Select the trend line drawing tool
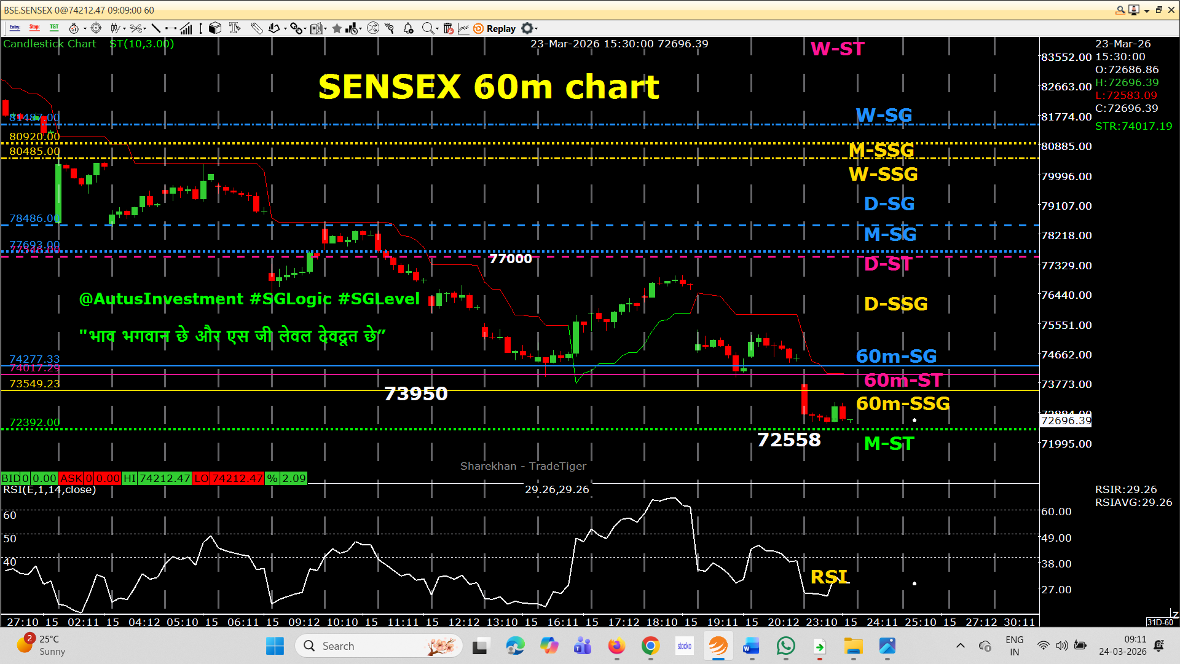 155,28
